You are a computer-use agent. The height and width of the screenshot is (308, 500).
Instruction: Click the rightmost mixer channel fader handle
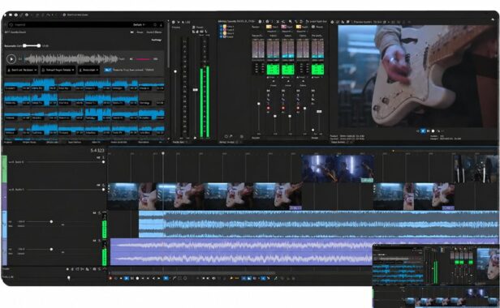point(319,112)
